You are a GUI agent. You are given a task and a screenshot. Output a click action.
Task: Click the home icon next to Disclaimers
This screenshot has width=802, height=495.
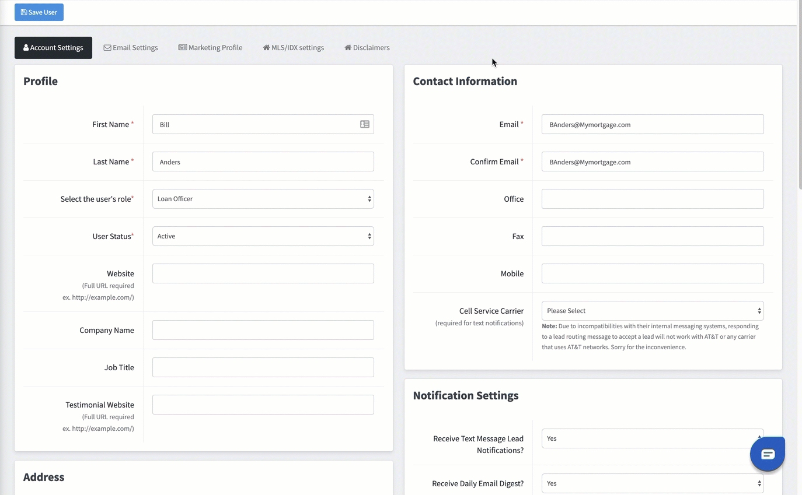[x=348, y=47]
